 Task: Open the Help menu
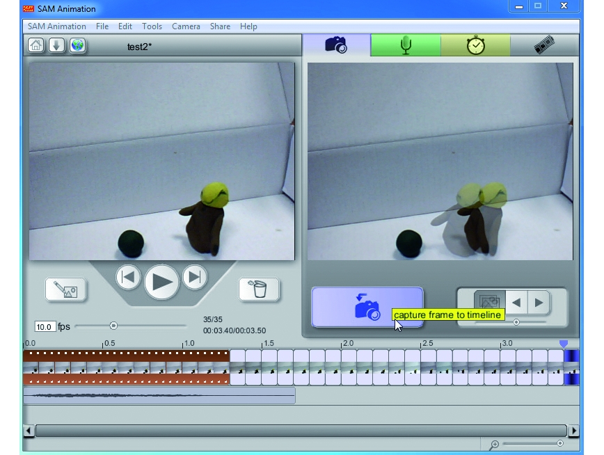pos(248,26)
